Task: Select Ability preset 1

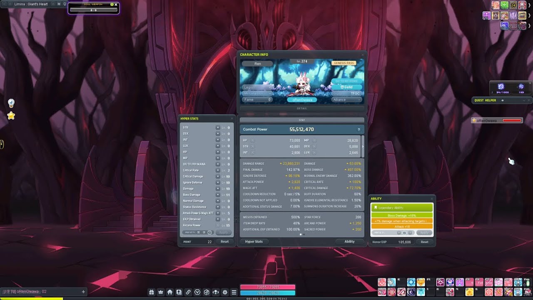Action: (x=399, y=233)
